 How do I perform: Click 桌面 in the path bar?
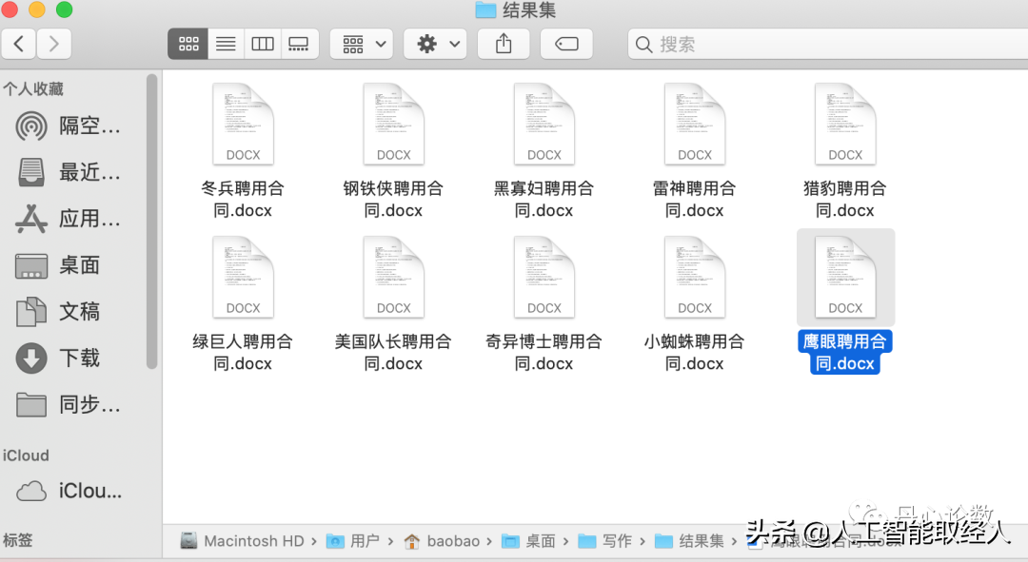pyautogui.click(x=529, y=541)
